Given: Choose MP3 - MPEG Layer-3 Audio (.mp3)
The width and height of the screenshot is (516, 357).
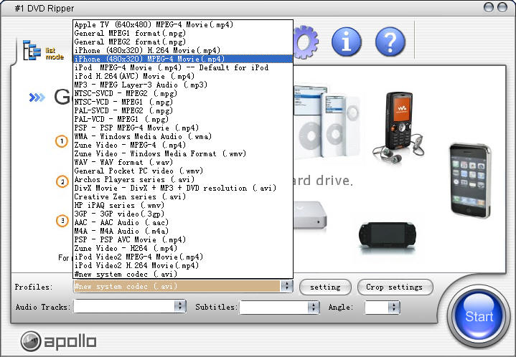Looking at the screenshot, I should [x=182, y=85].
